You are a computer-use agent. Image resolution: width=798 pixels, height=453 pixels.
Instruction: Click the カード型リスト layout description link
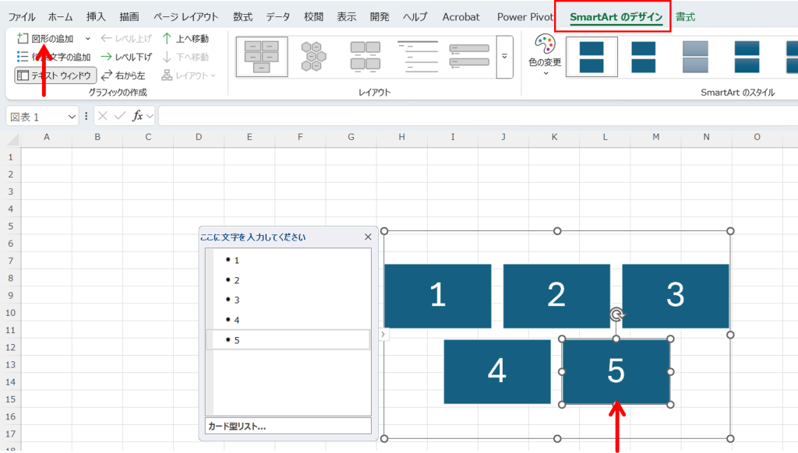pos(237,427)
